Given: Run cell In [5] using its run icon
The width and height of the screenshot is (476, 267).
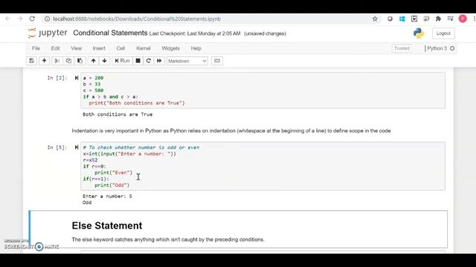Looking at the screenshot, I should [77, 148].
